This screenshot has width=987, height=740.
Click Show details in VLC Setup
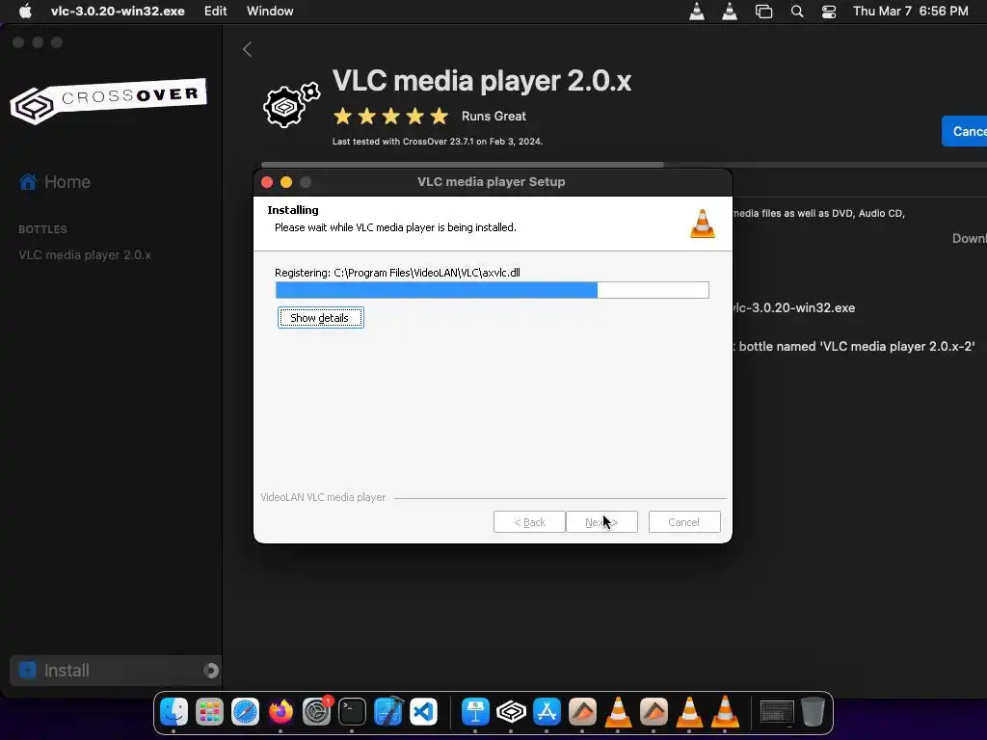[x=320, y=318]
